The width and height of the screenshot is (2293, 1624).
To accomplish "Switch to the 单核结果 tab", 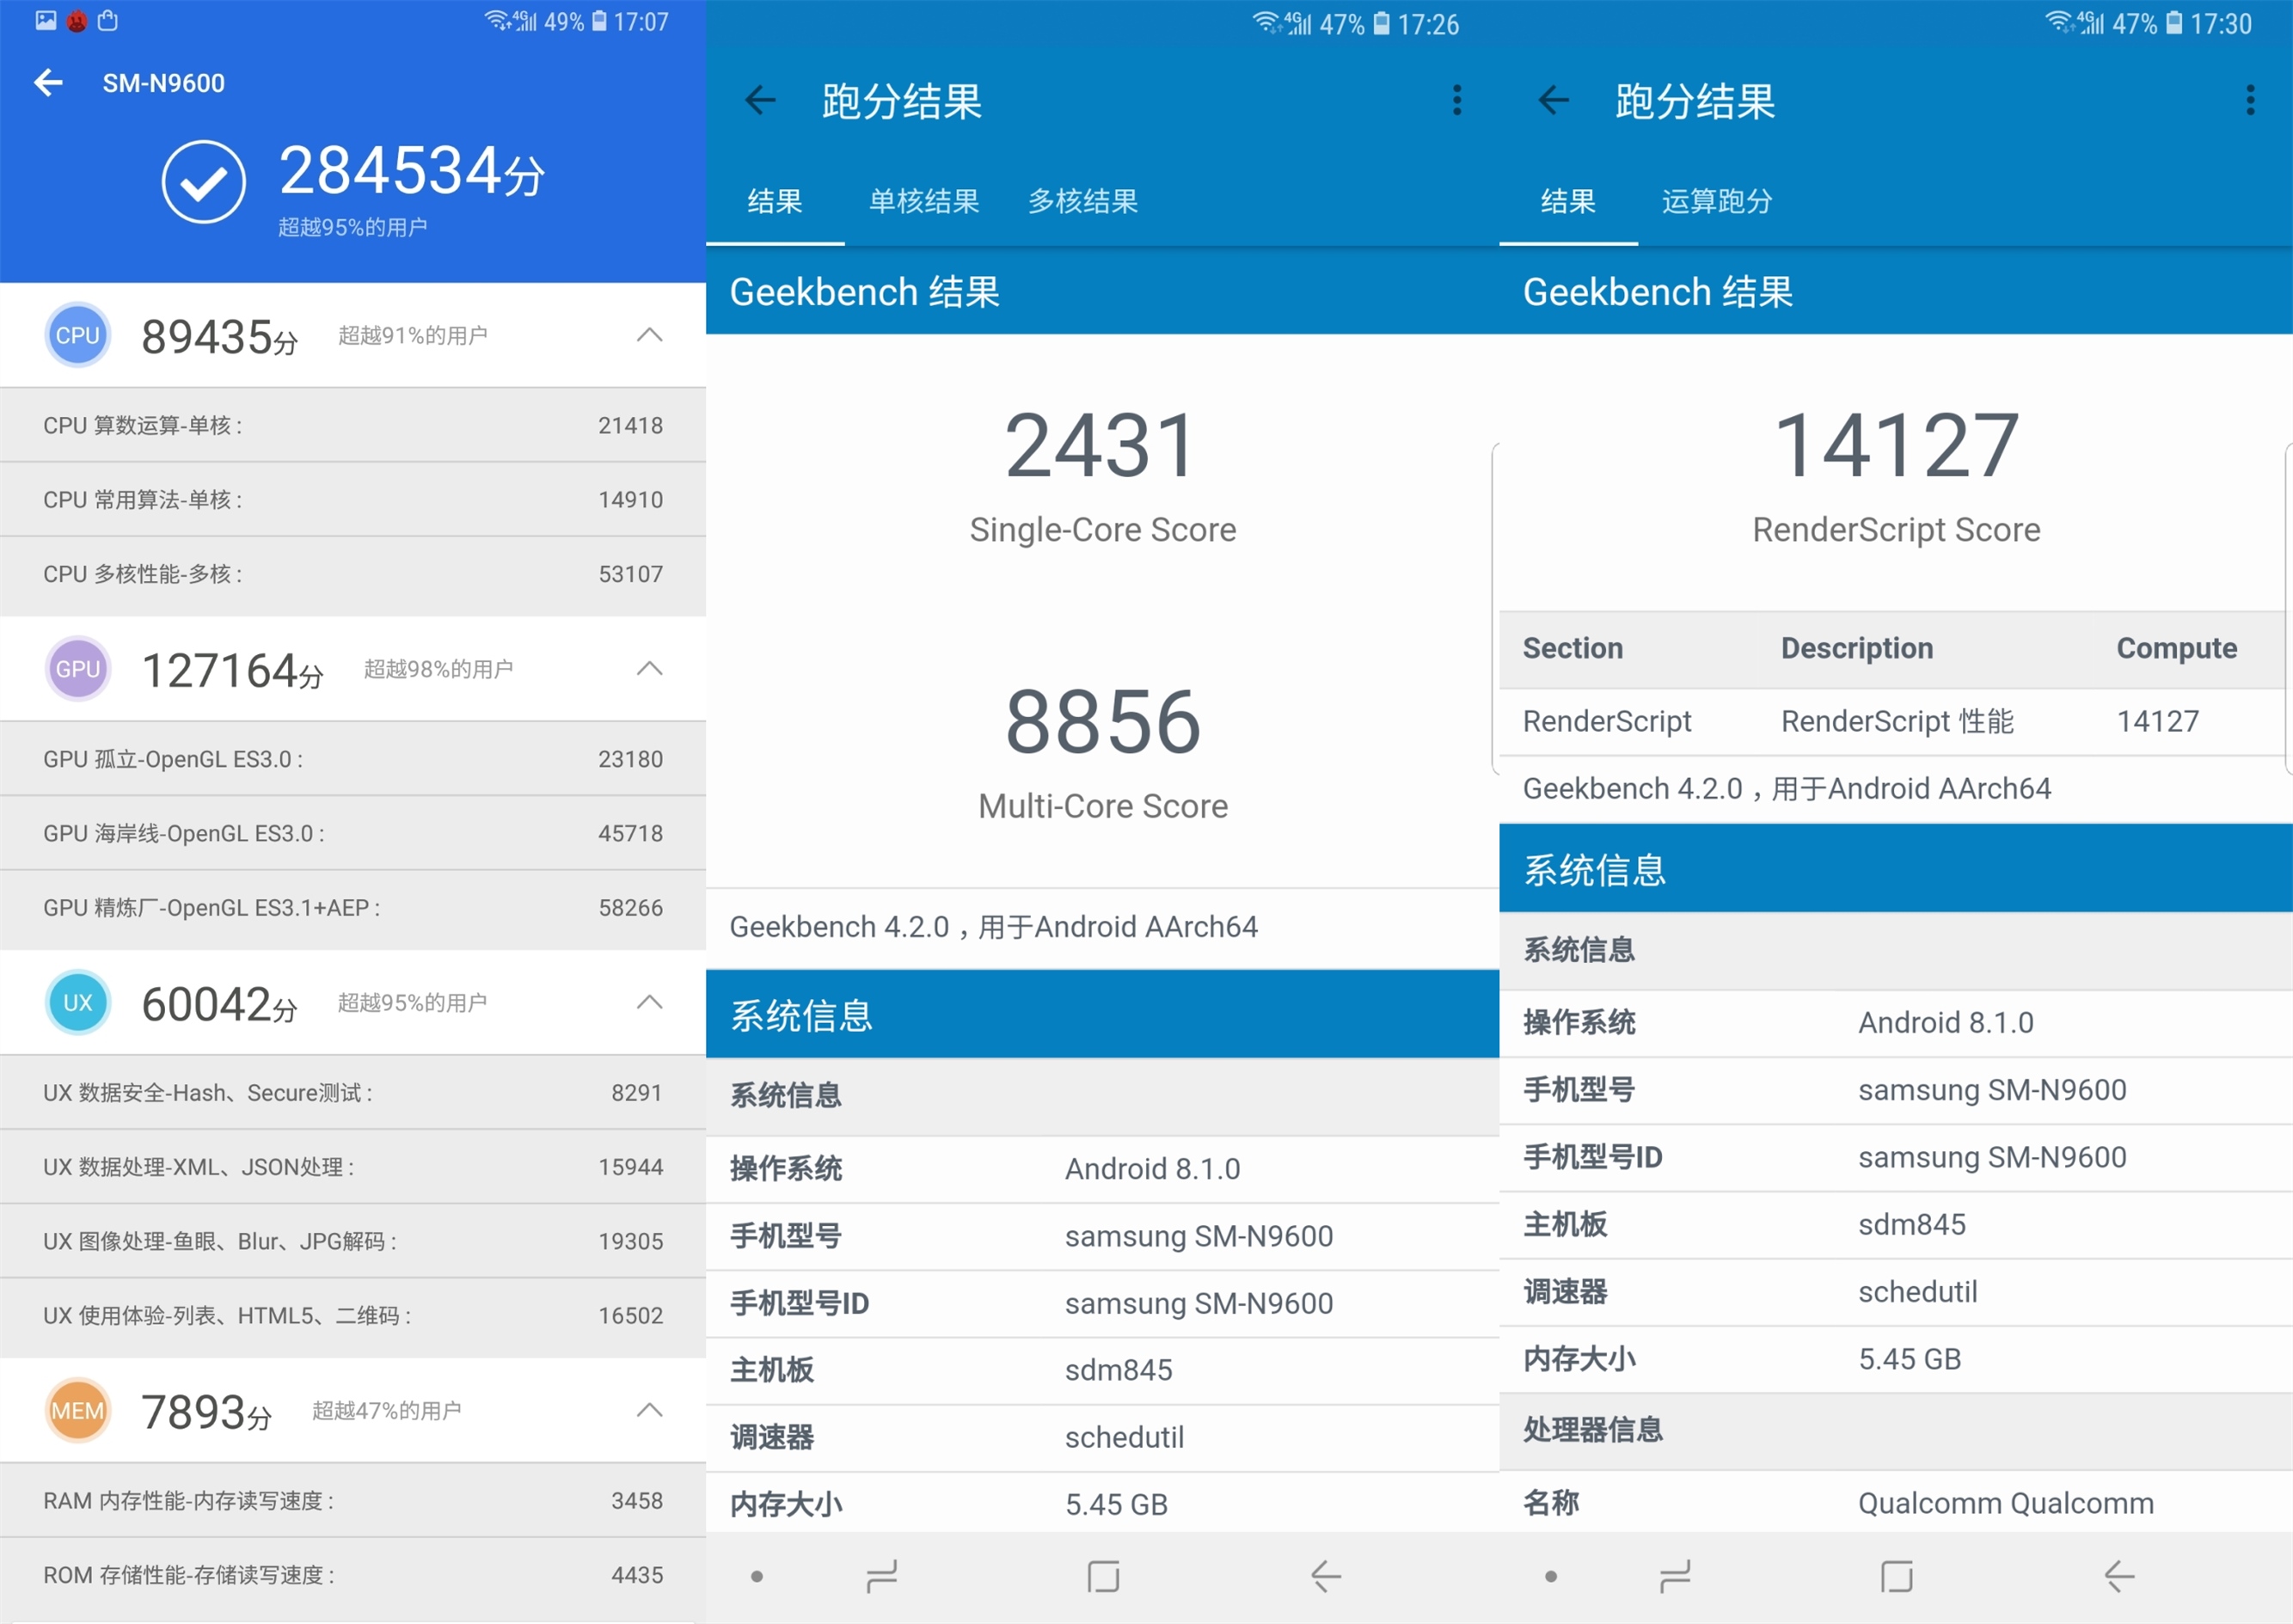I will coord(923,201).
